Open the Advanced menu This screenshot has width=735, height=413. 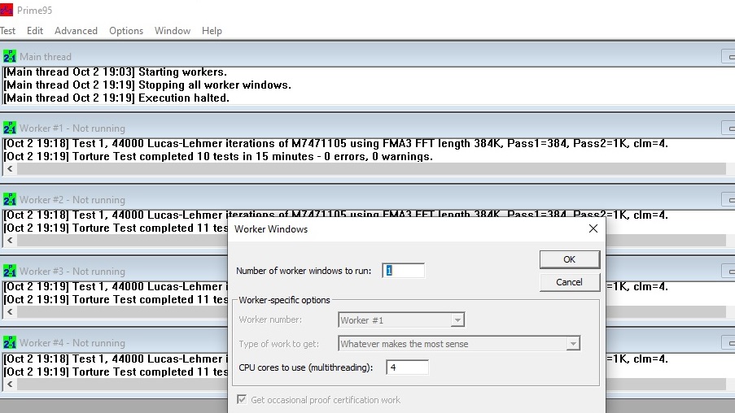(x=76, y=31)
